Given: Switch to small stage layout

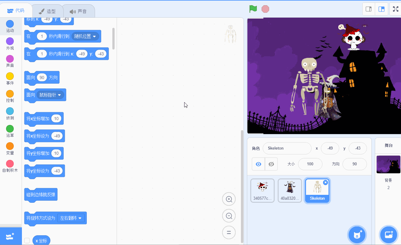Looking at the screenshot, I should [368, 9].
